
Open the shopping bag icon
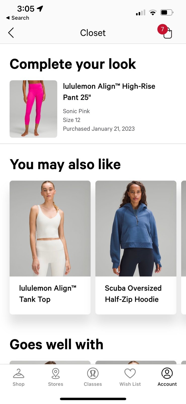168,33
